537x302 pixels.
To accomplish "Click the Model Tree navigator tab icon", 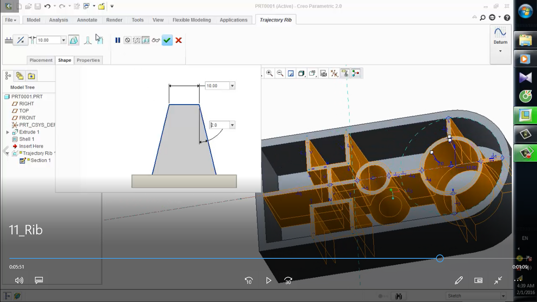I will [8, 76].
